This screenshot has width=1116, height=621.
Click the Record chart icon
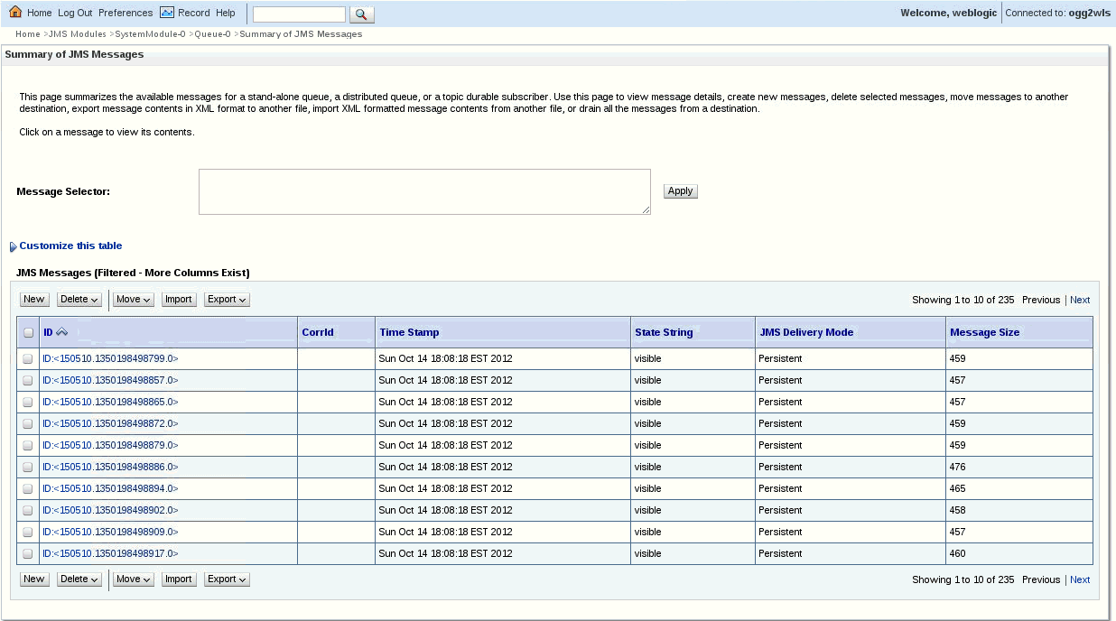(167, 13)
